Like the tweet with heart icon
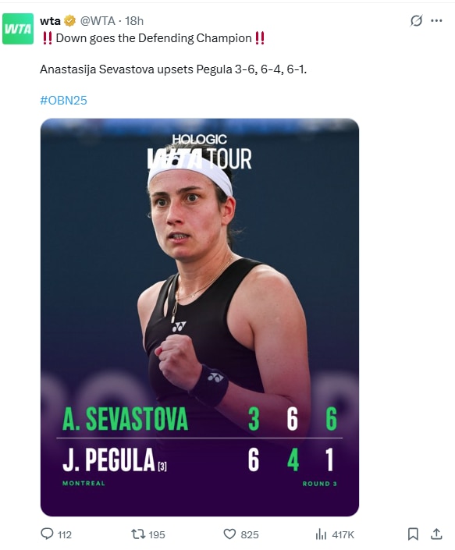 pyautogui.click(x=229, y=534)
